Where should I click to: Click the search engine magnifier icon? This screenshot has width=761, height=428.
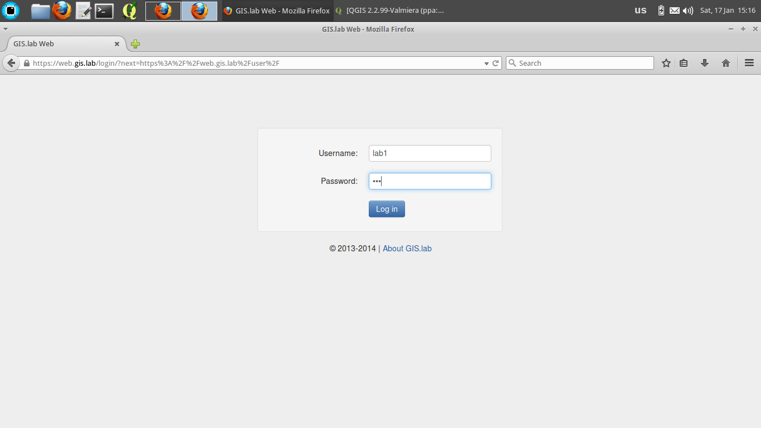coord(513,63)
